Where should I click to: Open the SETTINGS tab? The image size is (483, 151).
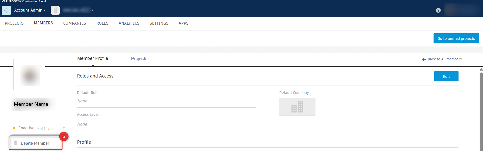point(159,23)
